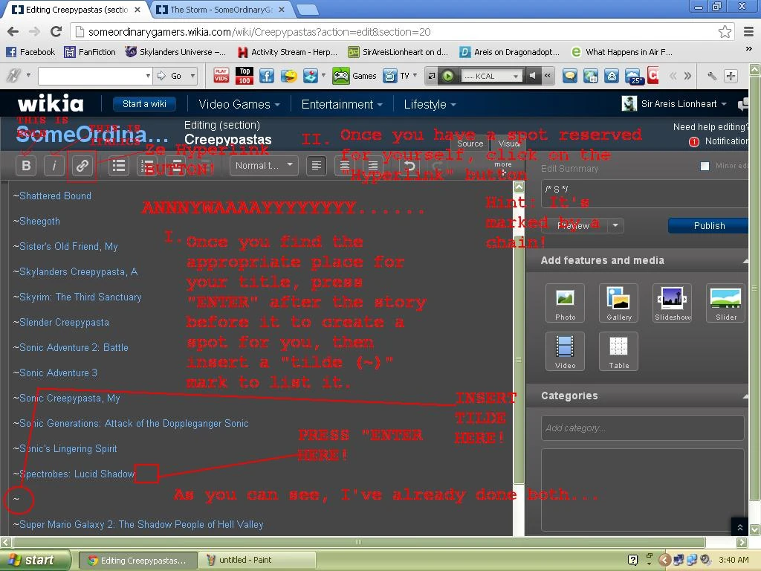The image size is (761, 571).
Task: Open the Normal text paragraph format dropdown
Action: coord(264,166)
